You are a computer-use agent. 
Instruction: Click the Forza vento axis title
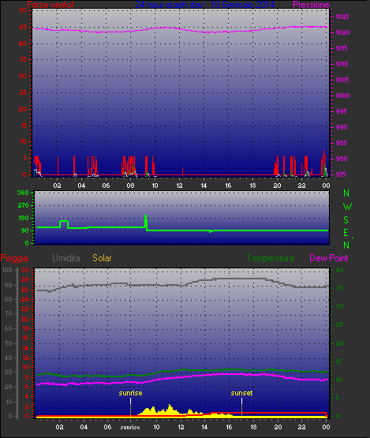pyautogui.click(x=50, y=5)
